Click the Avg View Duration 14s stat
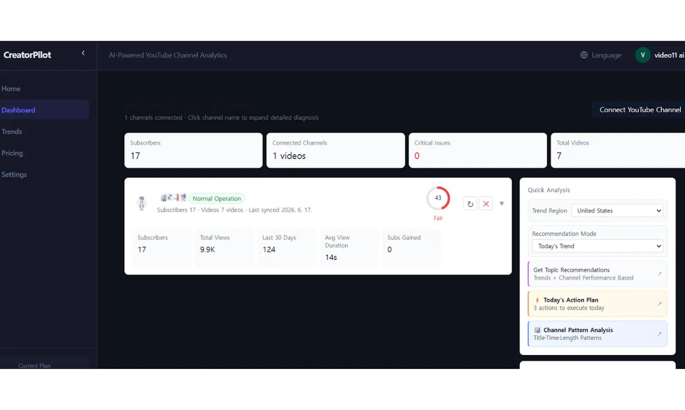The width and height of the screenshot is (685, 410). 349,248
